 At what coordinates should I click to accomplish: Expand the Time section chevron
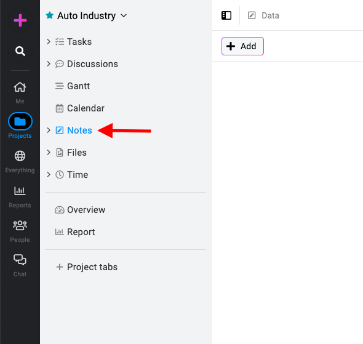[x=49, y=175]
